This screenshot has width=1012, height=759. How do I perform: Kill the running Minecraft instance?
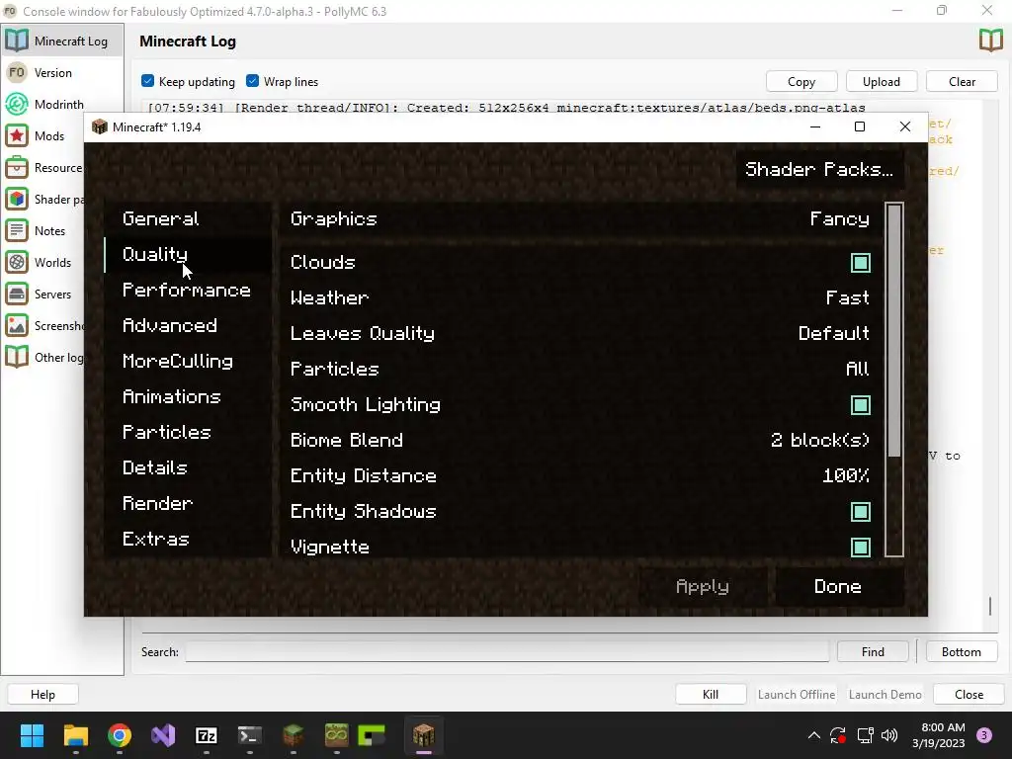(x=711, y=695)
